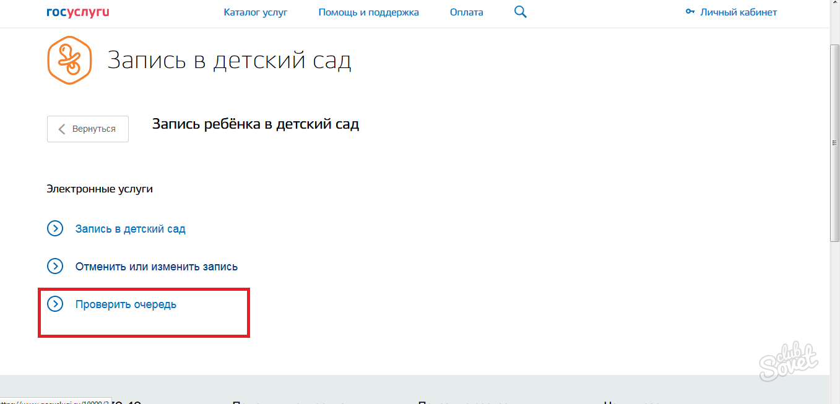Open Проверить очередь link
840x404 pixels.
126,304
